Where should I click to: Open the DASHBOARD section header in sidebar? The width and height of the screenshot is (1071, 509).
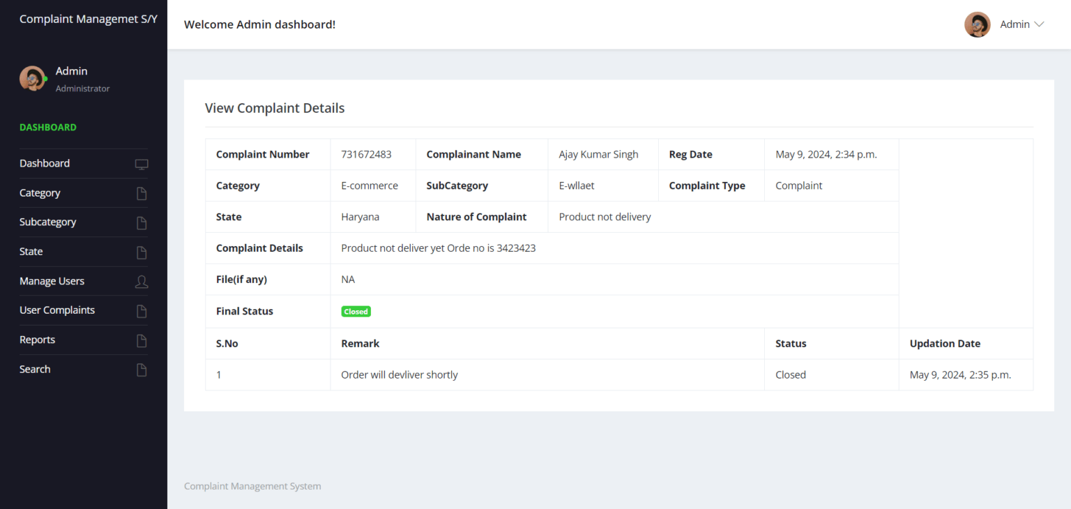click(47, 127)
